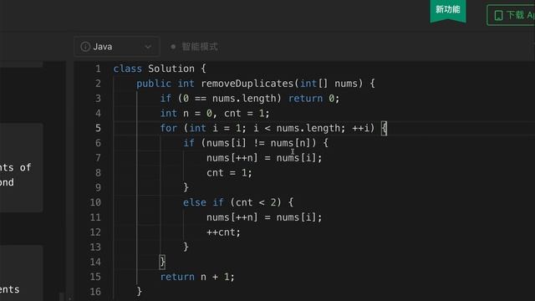Click the info icon beside Java

tap(85, 47)
